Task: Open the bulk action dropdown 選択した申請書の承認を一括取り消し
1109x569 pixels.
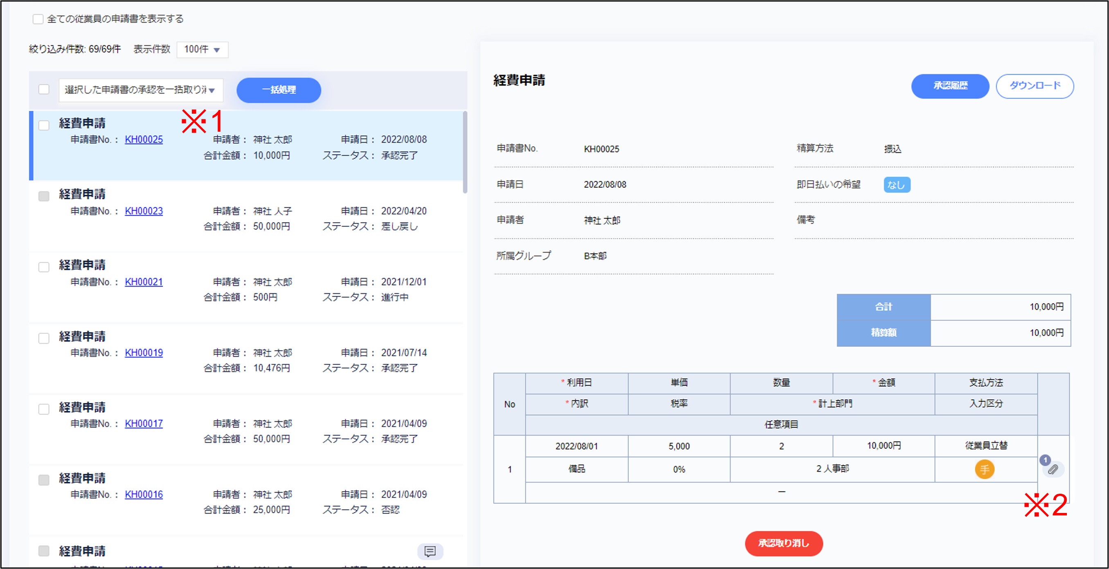Action: [141, 90]
